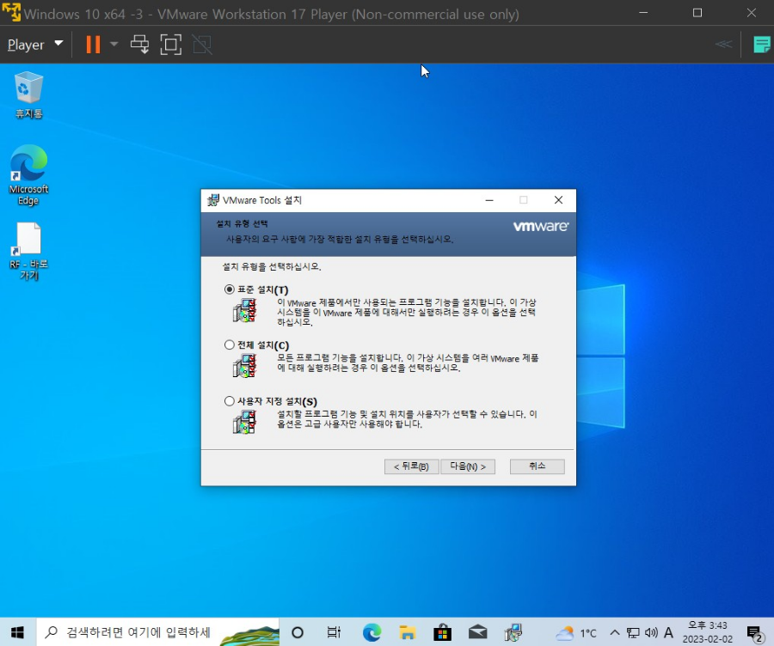Minimize the VMware Tools 설치 dialog
Screen dimensions: 774x646
489,200
